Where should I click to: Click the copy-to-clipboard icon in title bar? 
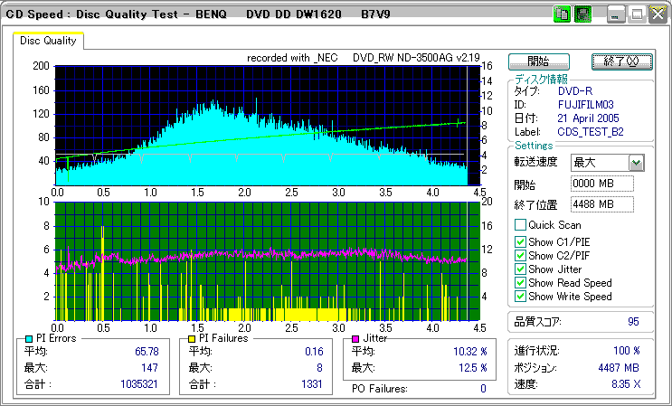562,15
